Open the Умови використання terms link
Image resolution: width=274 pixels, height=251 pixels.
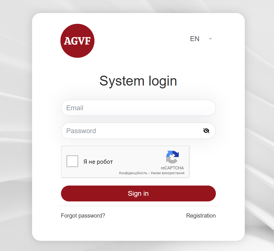pyautogui.click(x=167, y=173)
